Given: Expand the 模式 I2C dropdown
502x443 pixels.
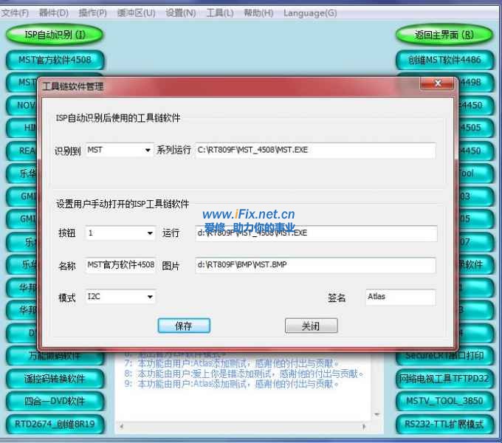Looking at the screenshot, I should (x=149, y=297).
